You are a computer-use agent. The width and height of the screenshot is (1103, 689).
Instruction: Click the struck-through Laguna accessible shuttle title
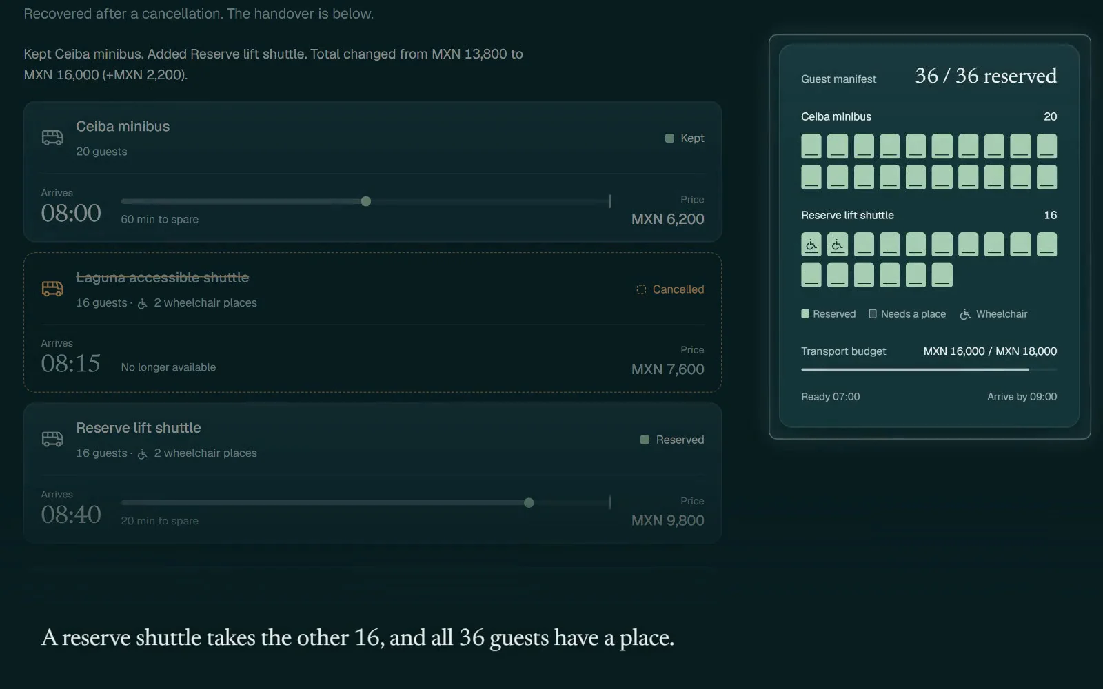(x=162, y=277)
